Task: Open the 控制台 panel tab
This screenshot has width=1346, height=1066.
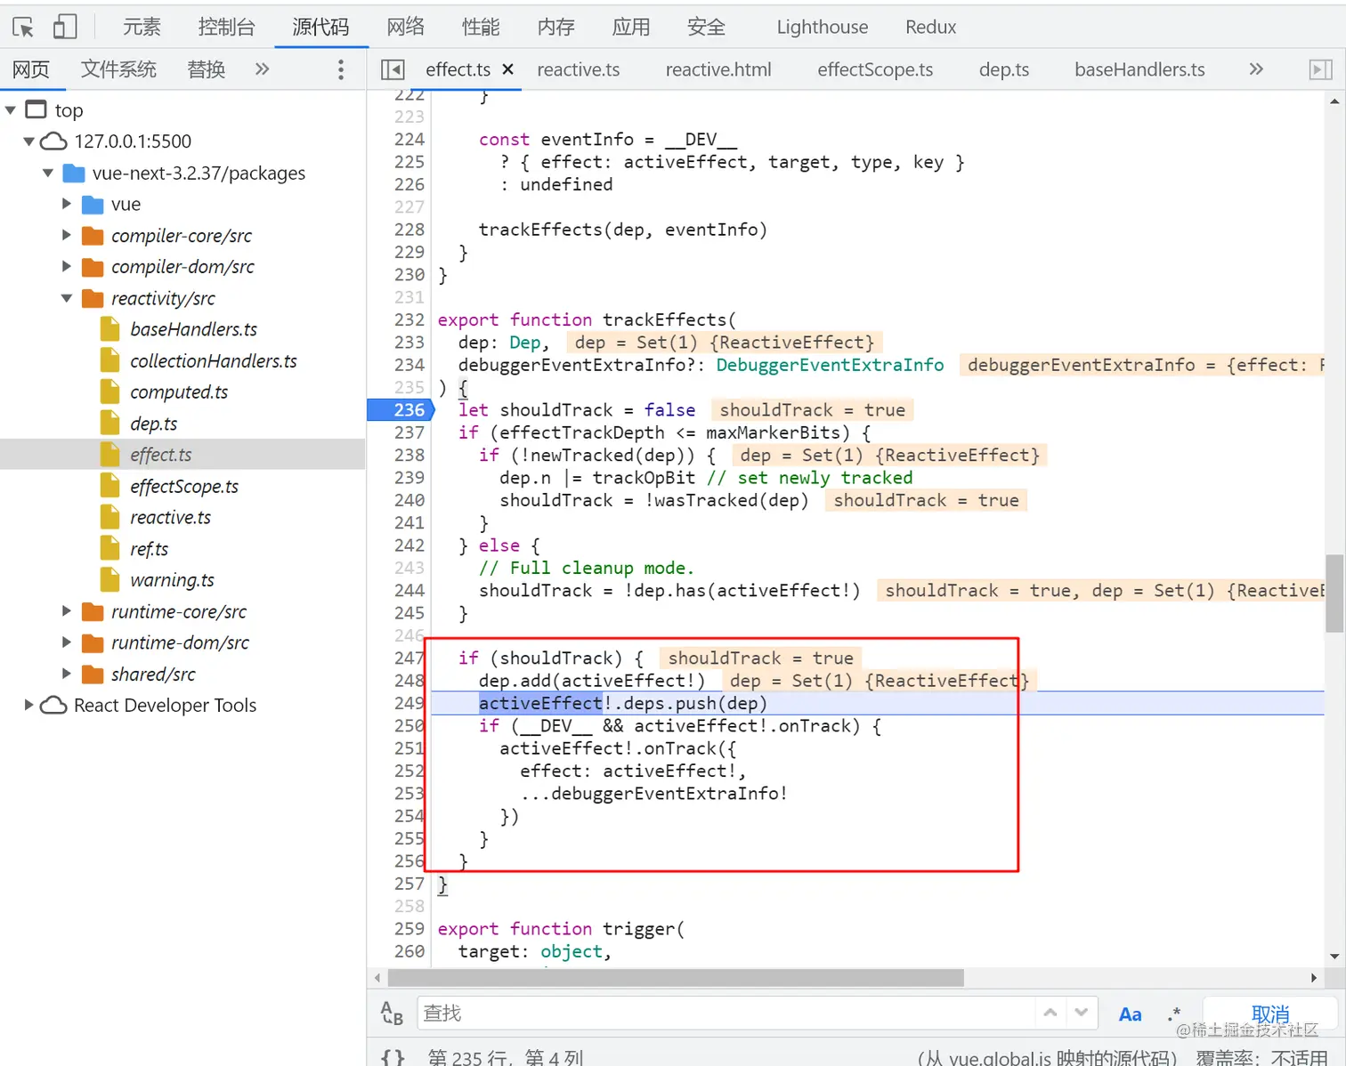Action: tap(226, 27)
